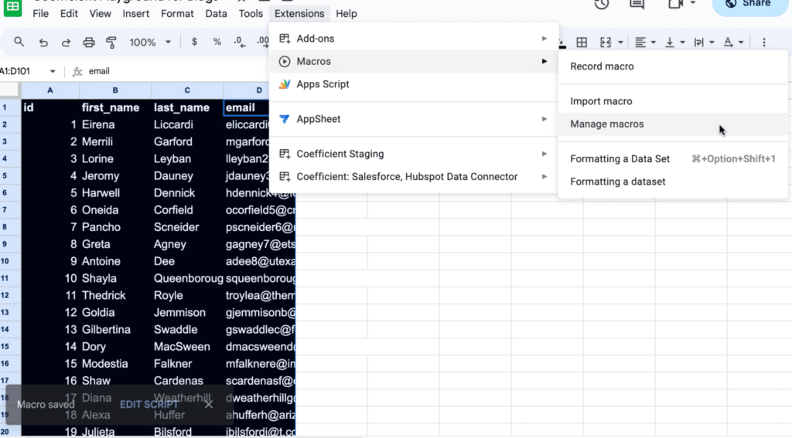The height and width of the screenshot is (438, 792).
Task: Format as currency with dollar icon
Action: pyautogui.click(x=194, y=42)
